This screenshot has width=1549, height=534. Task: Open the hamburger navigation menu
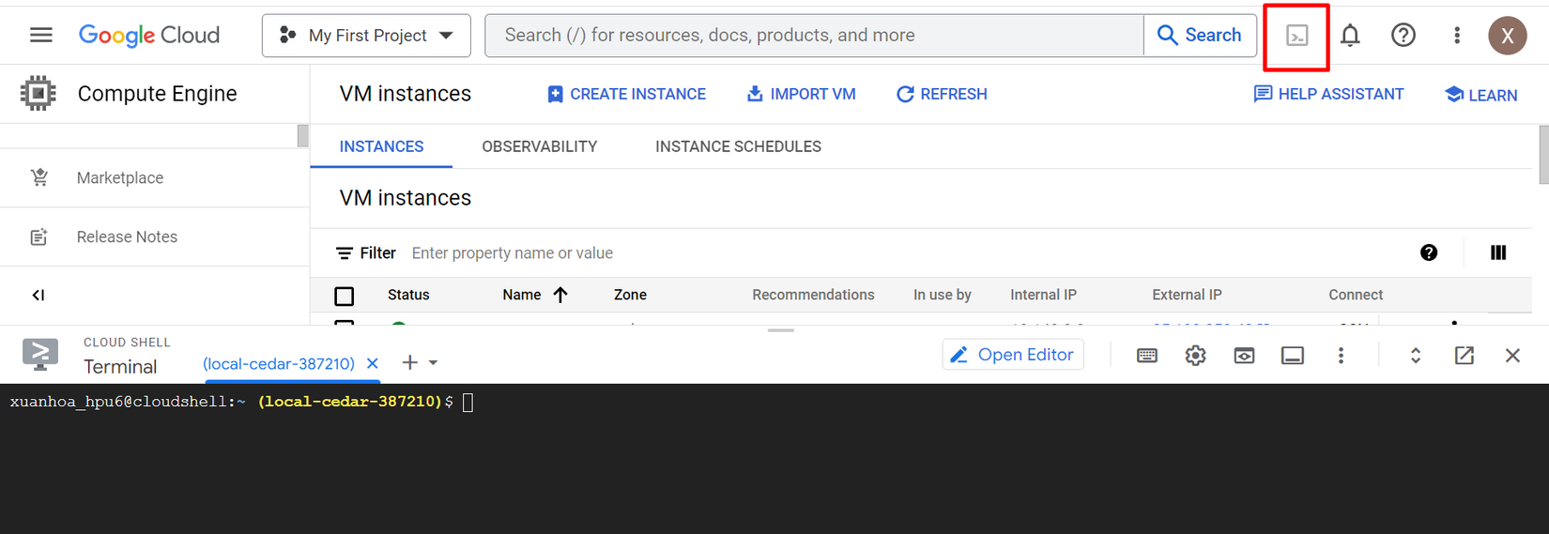click(41, 36)
